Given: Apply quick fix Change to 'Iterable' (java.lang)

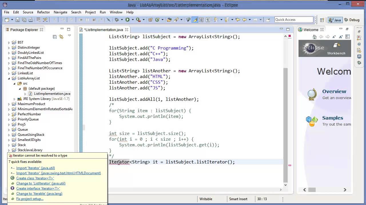Looking at the screenshot, I should coord(39,194).
